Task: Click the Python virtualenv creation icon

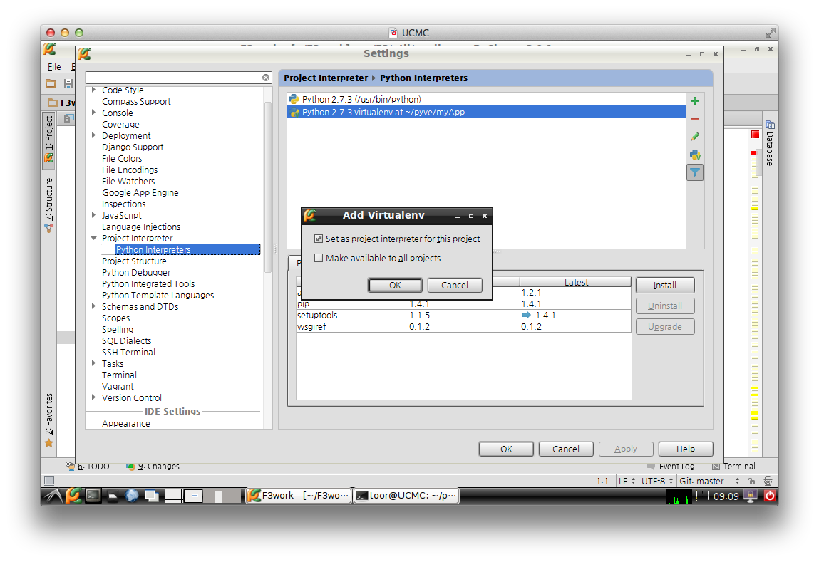Action: pyautogui.click(x=695, y=155)
